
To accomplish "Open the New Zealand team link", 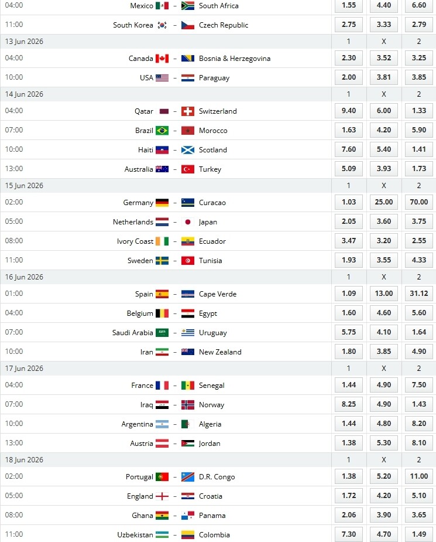I will pos(220,352).
